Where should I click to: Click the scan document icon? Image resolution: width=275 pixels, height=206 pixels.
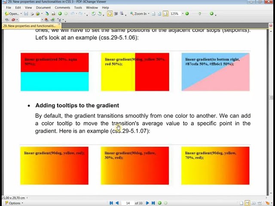[x=47, y=14]
